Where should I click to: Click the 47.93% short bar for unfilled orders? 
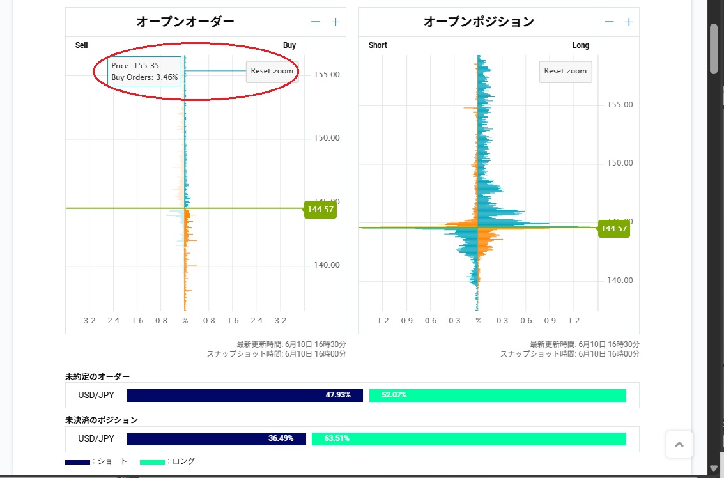tap(245, 396)
